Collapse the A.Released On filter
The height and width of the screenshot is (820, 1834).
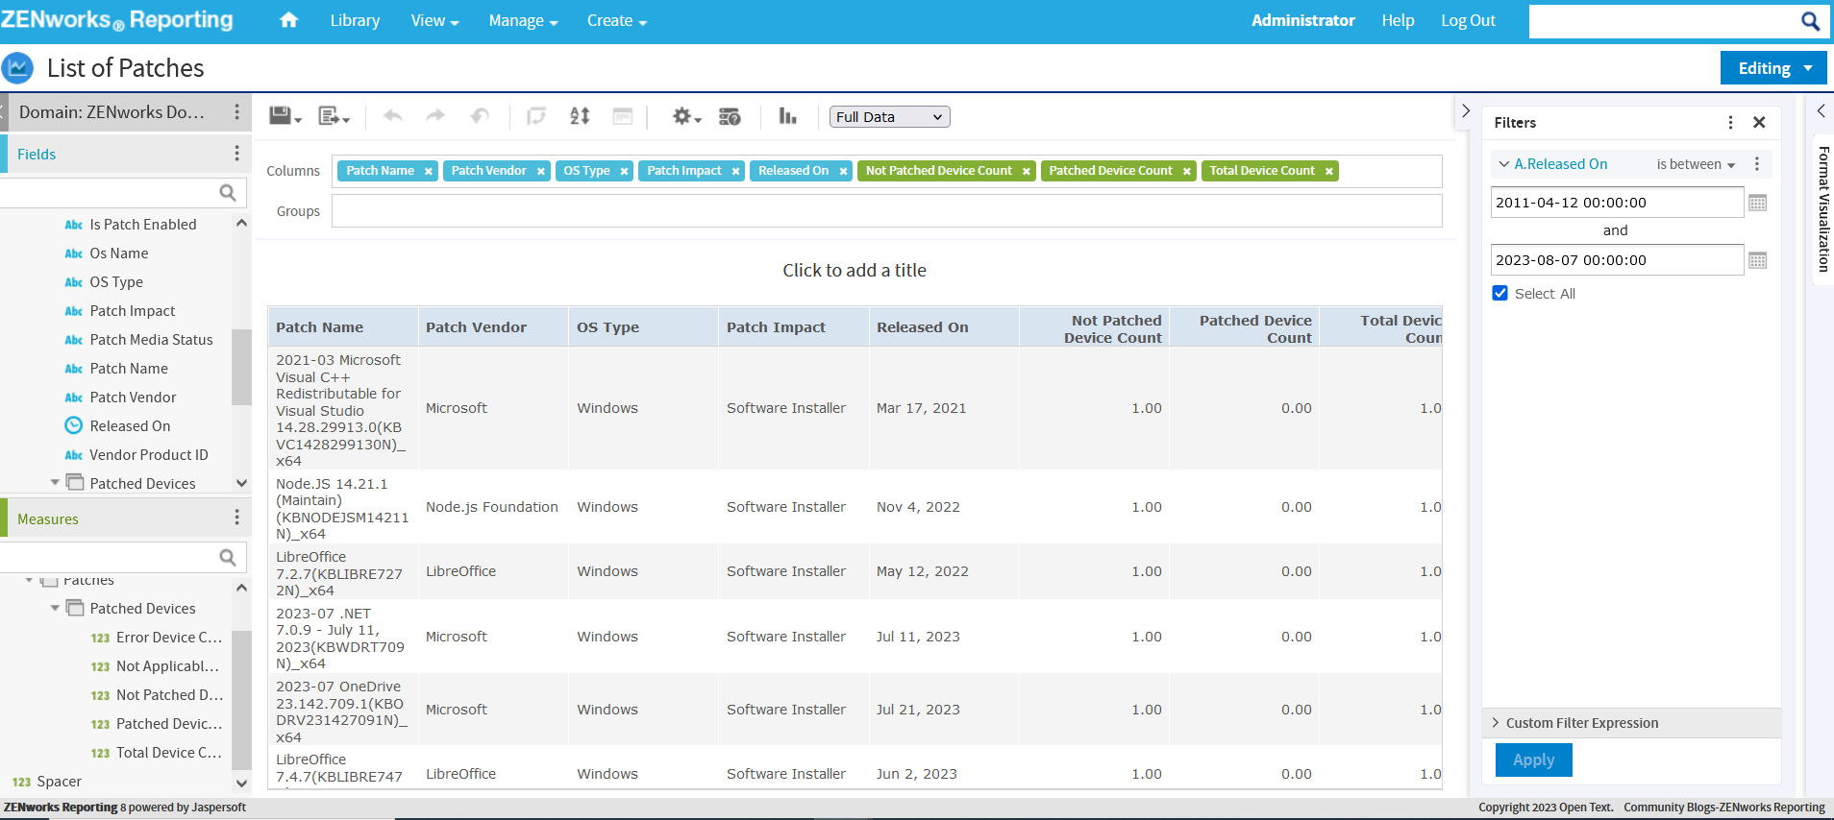tap(1504, 164)
